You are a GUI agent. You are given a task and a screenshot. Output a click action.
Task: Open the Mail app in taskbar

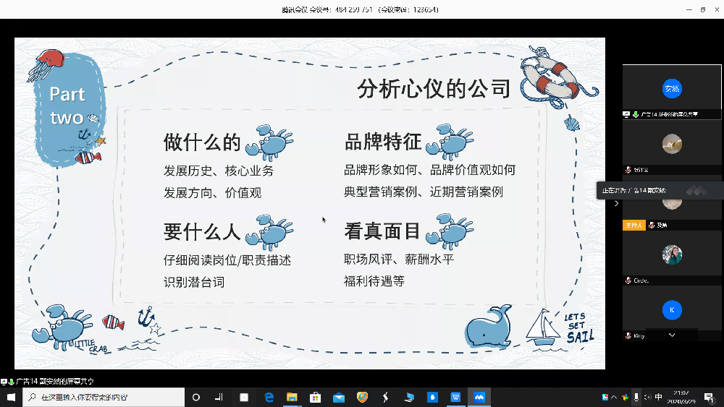338,397
